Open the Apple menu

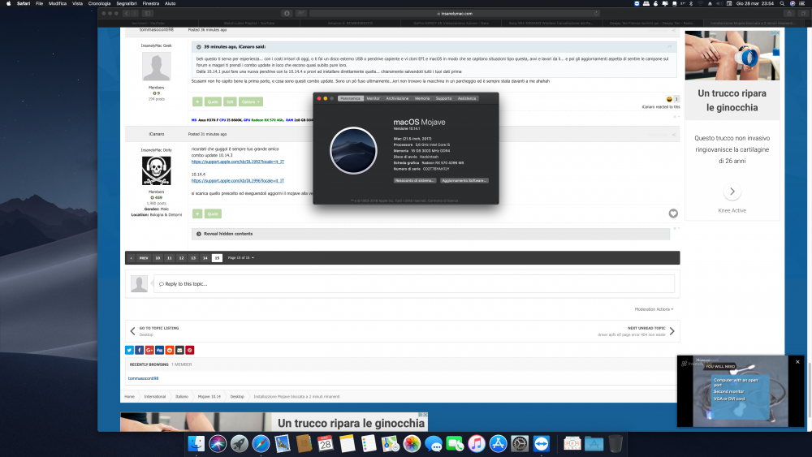click(x=8, y=3)
